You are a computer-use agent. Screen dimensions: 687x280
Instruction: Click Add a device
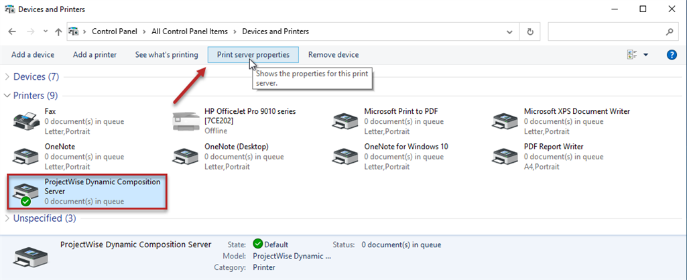(x=33, y=55)
